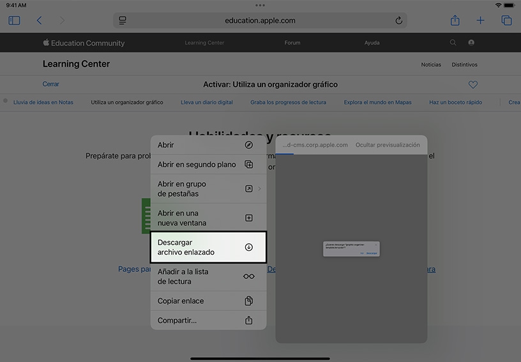521x362 pixels.
Task: Open the Distintivos link
Action: point(465,64)
